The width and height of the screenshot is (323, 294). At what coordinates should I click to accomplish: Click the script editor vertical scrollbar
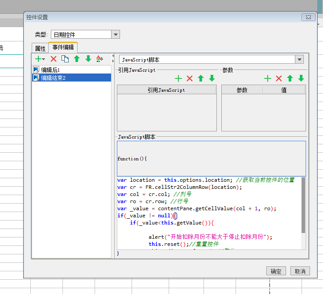pos(304,205)
